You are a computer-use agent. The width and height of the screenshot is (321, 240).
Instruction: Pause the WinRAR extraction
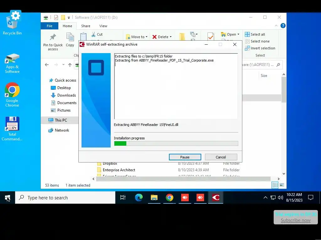185,157
